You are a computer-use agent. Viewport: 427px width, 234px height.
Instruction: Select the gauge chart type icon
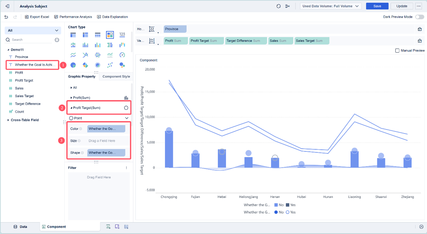[x=122, y=55]
